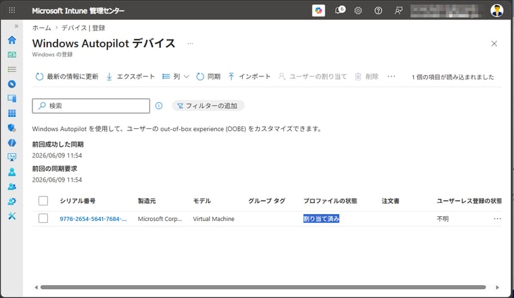Screen dimensions: 514x298
Task: Open Reports monitor icon in sidebar
Action: point(11,157)
